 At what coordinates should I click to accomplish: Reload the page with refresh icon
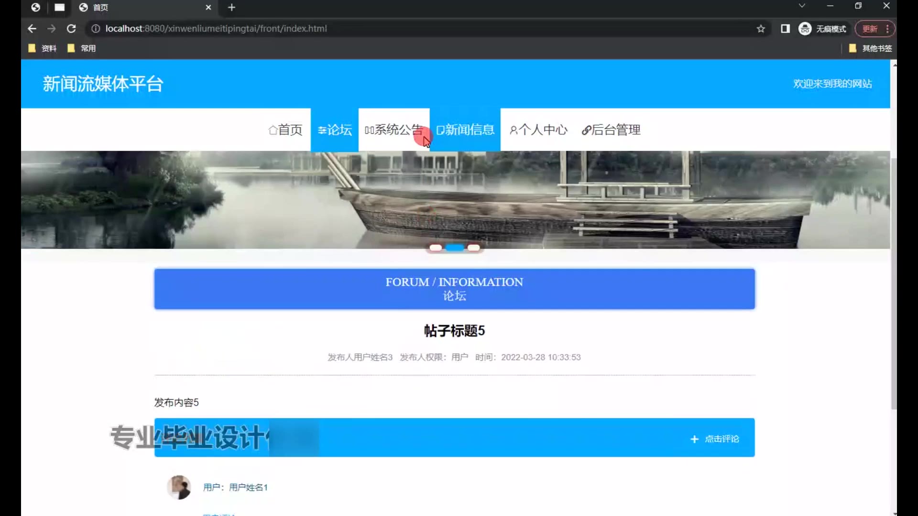(x=71, y=29)
